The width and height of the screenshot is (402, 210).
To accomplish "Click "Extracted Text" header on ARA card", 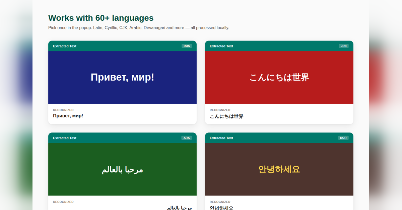I will click(x=65, y=138).
